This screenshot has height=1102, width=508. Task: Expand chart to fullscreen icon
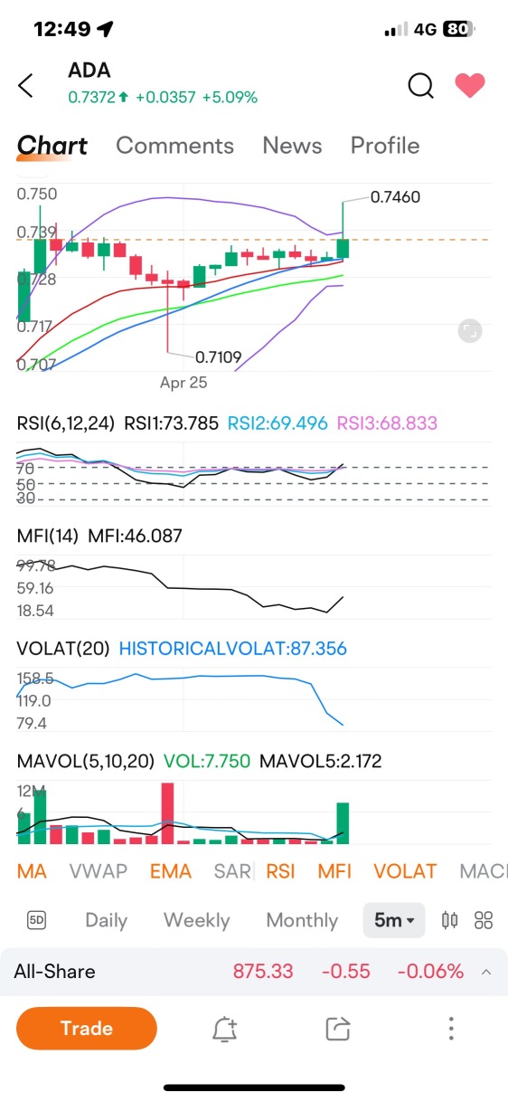click(x=469, y=330)
